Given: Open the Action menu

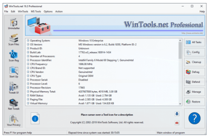Looking at the screenshot, I should (59, 11).
